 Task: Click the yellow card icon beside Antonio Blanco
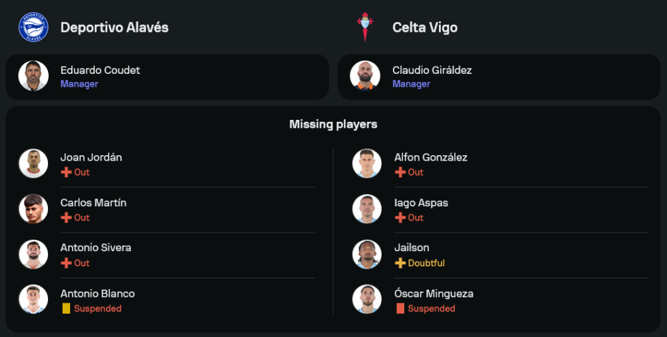point(66,308)
